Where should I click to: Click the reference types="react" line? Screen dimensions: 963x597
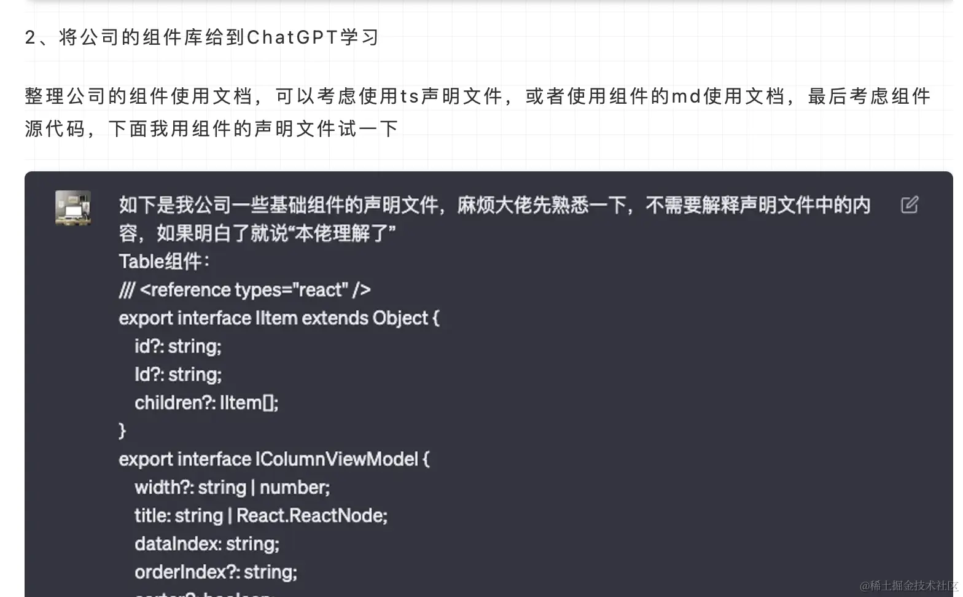pos(244,290)
